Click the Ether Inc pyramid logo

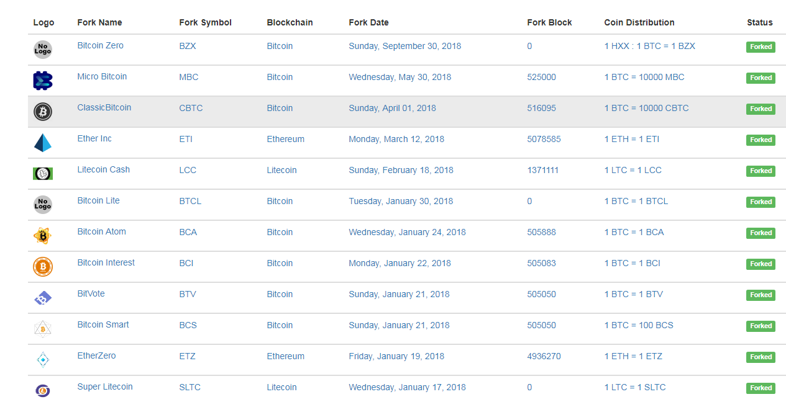[43, 143]
